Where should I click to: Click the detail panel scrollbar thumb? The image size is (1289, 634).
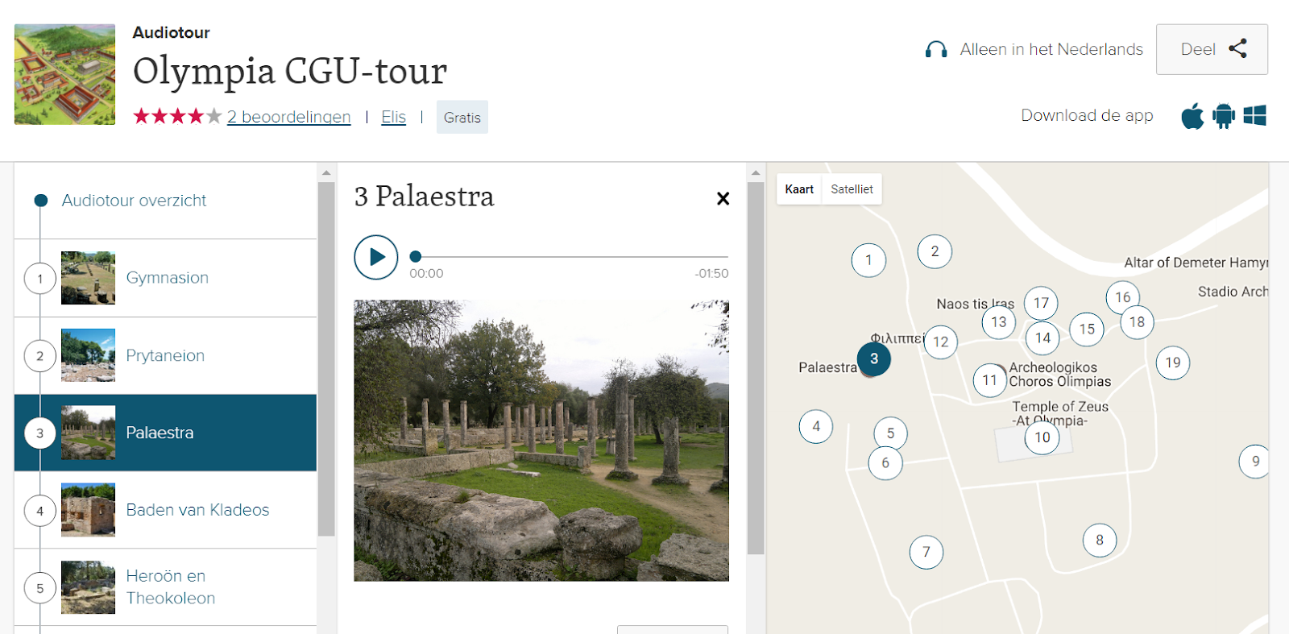pyautogui.click(x=756, y=368)
